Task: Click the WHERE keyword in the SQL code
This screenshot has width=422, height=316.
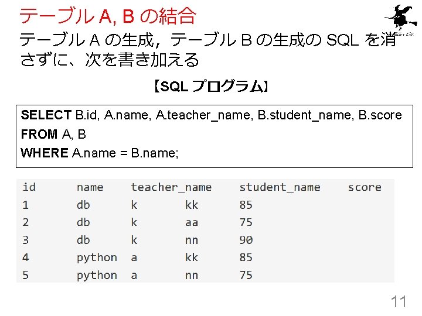Action: tap(45, 153)
